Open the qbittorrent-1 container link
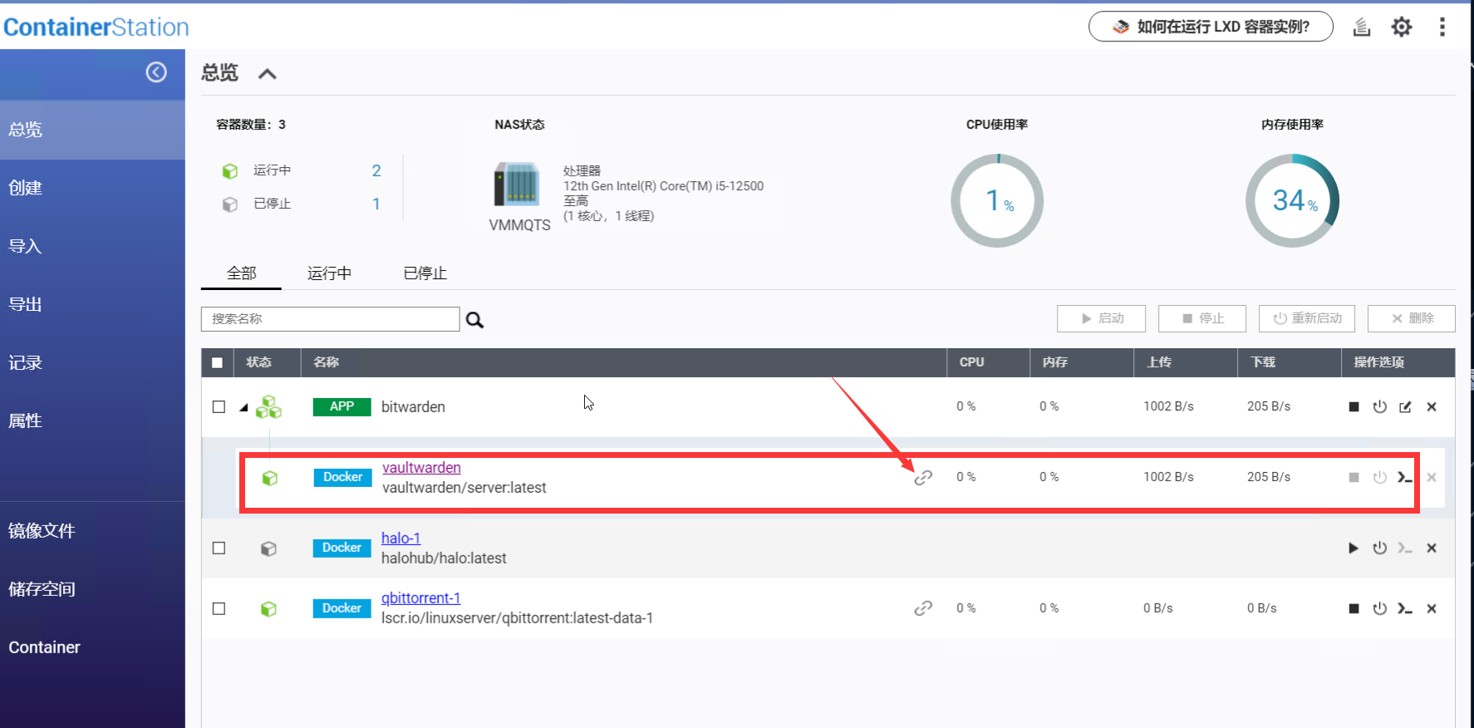Screen dimensions: 1474x728 tap(420, 598)
